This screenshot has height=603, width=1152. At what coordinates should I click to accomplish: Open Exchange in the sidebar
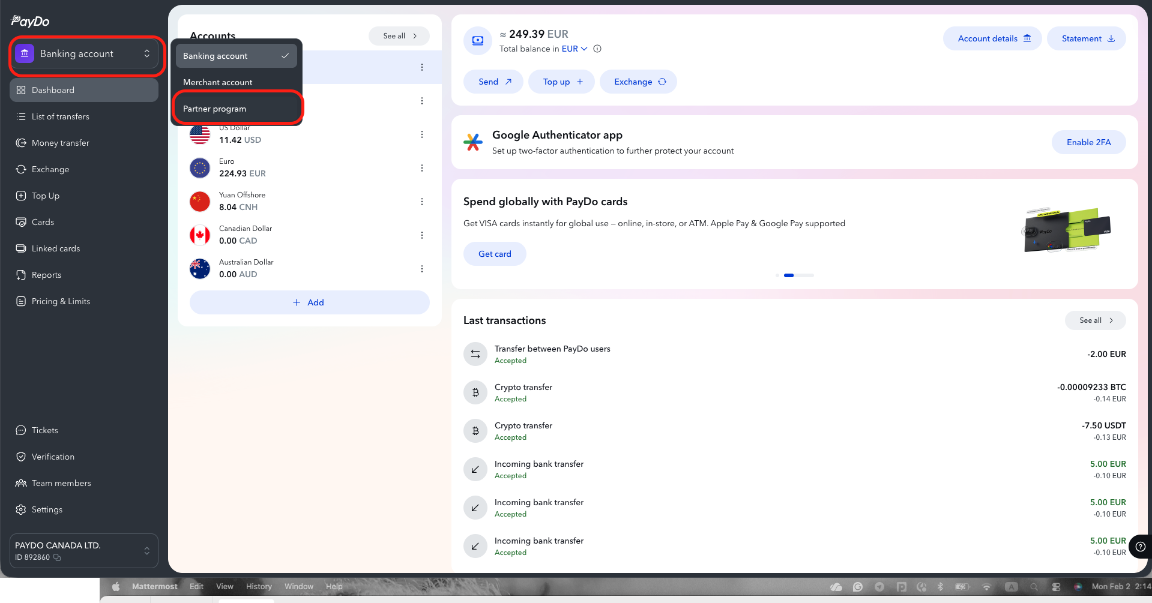click(84, 169)
